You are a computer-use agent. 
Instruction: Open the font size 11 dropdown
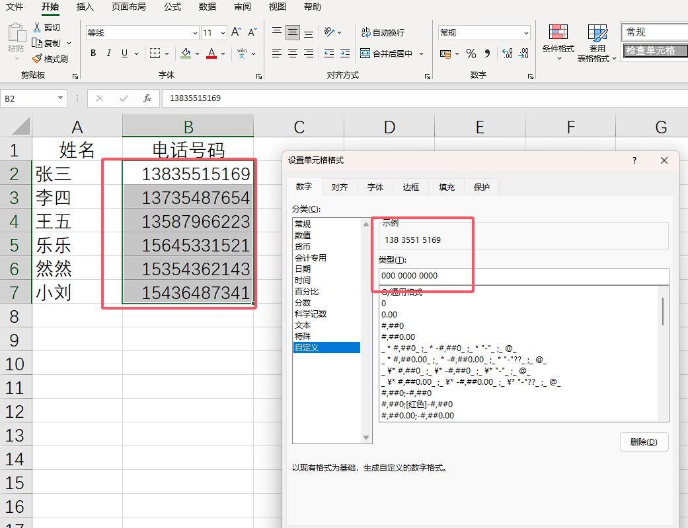coord(223,32)
